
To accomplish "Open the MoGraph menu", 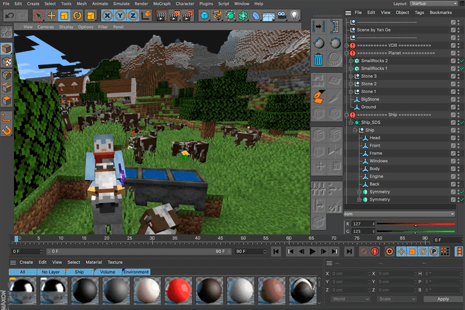I will (x=161, y=3).
